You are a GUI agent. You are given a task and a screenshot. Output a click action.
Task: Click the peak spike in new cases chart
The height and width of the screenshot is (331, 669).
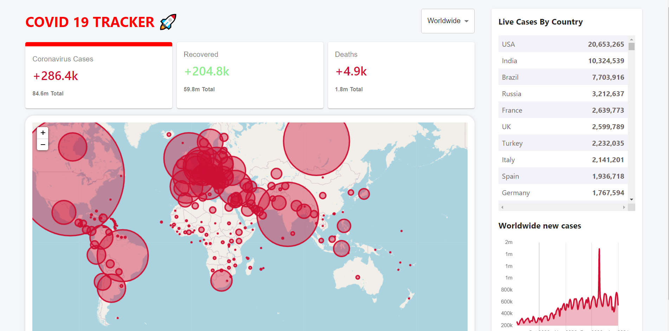click(x=599, y=250)
